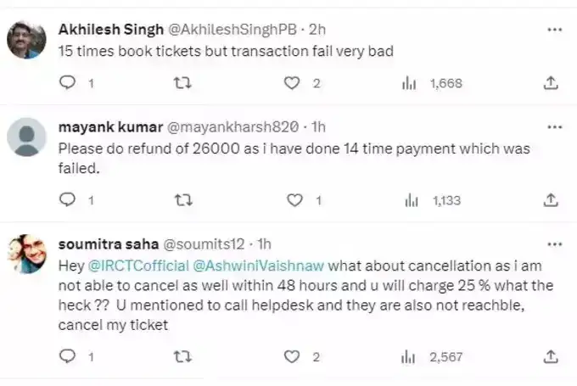Image resolution: width=577 pixels, height=386 pixels.
Task: Like soumitra saha's cancellation tweet
Action: (x=293, y=357)
